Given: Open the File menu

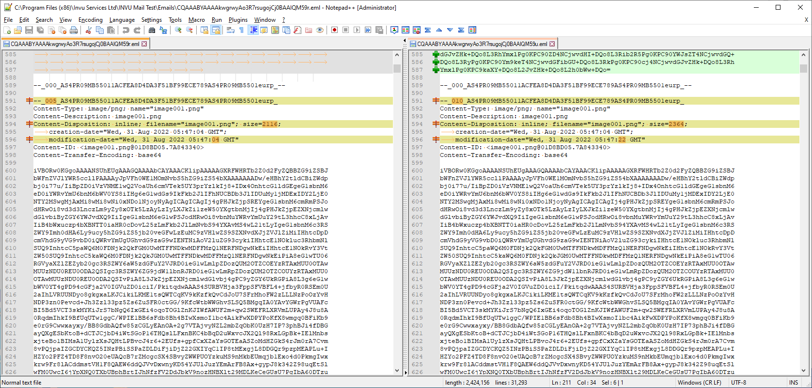Looking at the screenshot, I should (8, 20).
